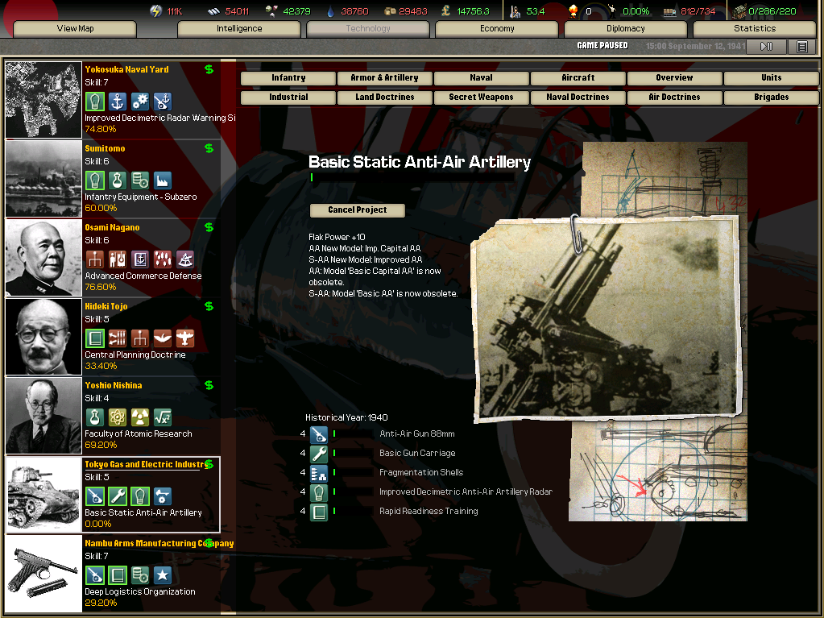This screenshot has height=618, width=824.
Task: Click the Fragmentation Shells component icon
Action: tap(319, 473)
